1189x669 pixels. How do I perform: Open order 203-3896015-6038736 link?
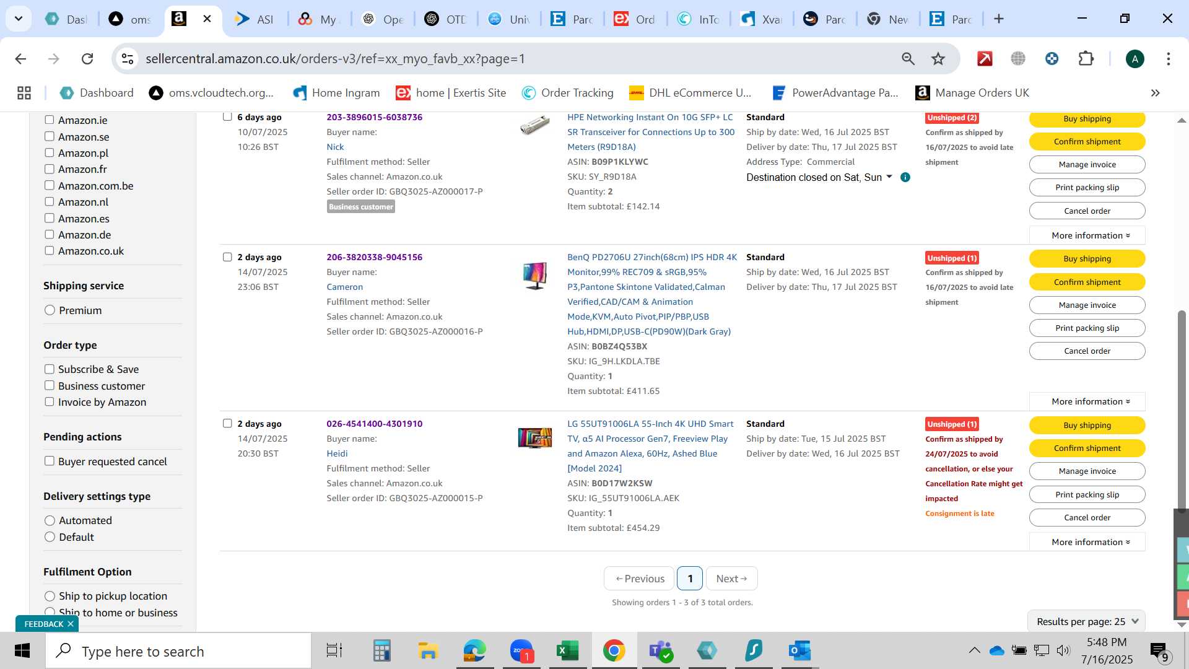coord(375,117)
